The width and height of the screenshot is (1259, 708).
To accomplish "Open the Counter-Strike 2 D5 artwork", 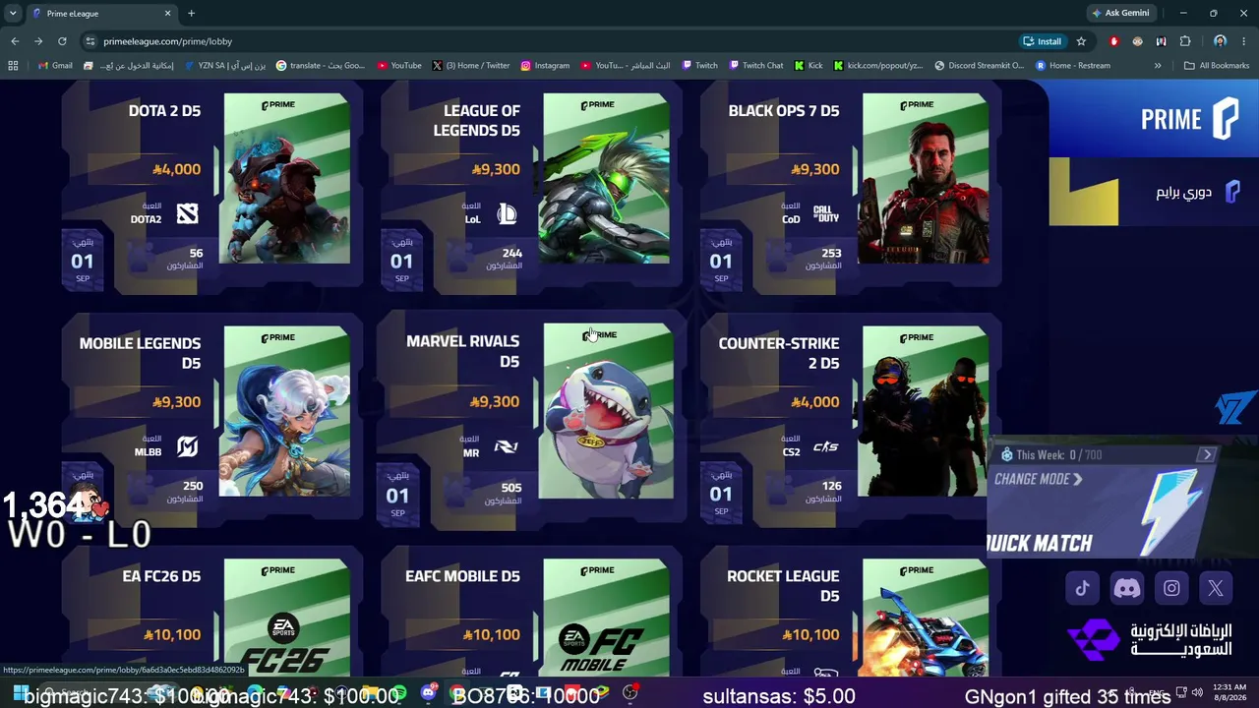I will [926, 412].
